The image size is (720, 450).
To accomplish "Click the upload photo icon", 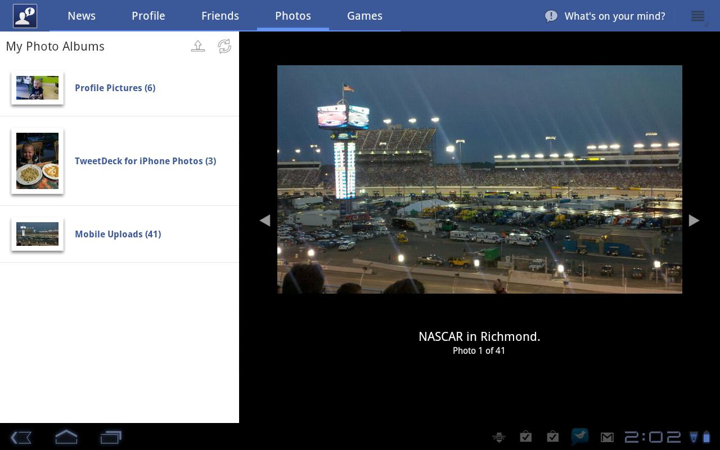I will click(x=198, y=46).
